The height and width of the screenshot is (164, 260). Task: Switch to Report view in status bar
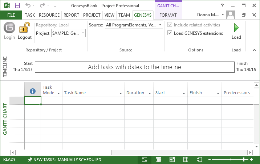coord(199,160)
